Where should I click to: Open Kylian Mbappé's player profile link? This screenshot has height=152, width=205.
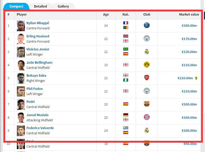(38, 23)
